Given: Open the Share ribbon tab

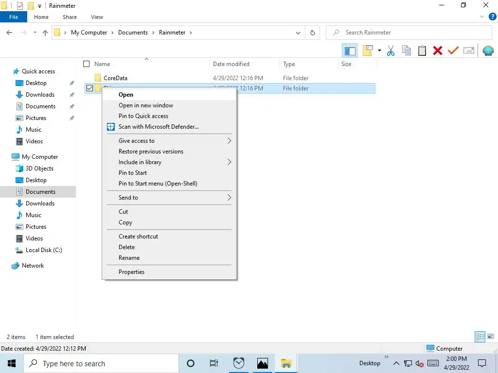Looking at the screenshot, I should [x=70, y=17].
